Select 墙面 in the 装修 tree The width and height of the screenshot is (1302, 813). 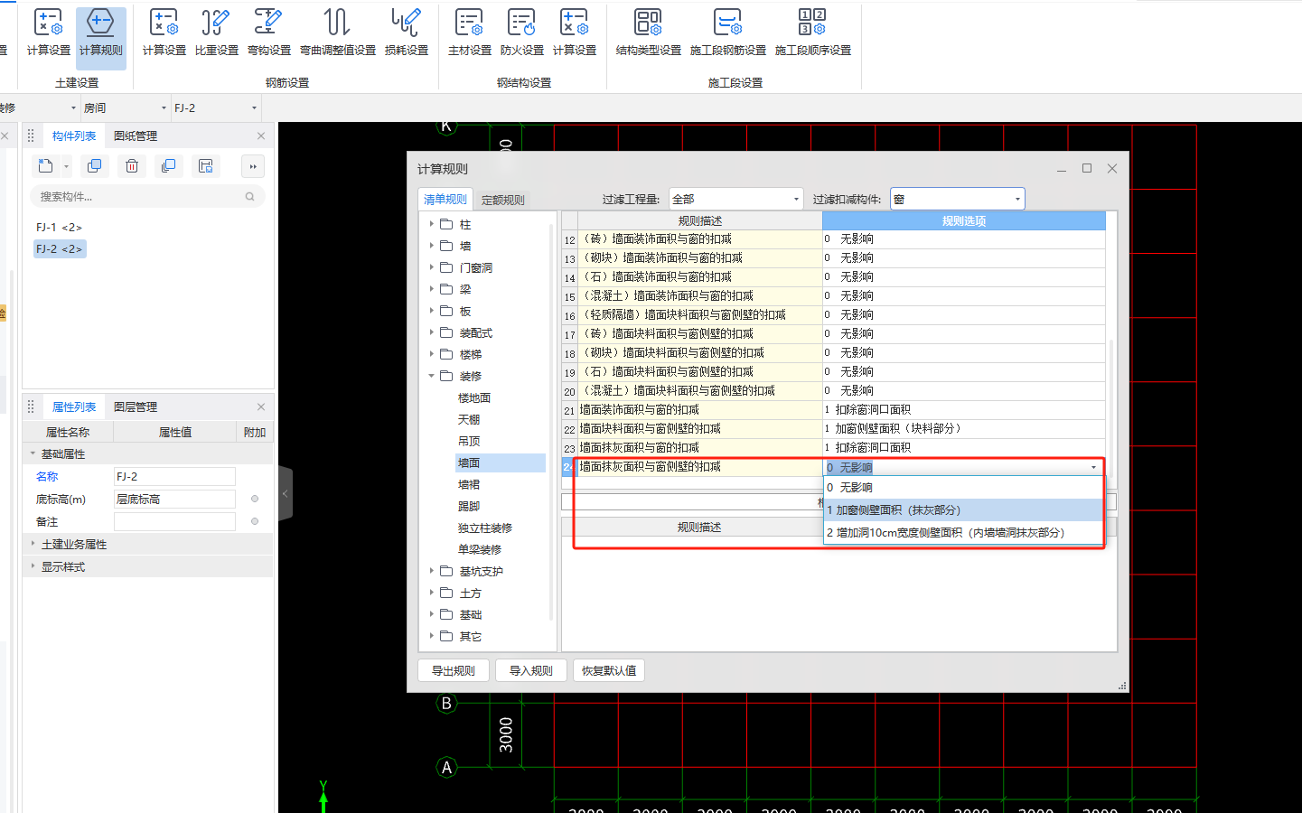(x=469, y=463)
